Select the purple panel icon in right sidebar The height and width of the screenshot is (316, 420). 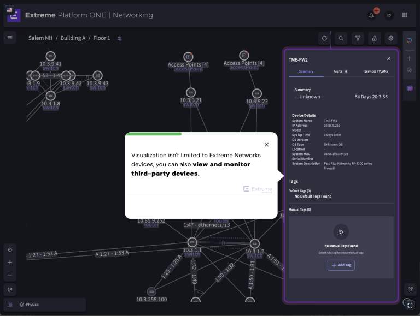[x=410, y=88]
